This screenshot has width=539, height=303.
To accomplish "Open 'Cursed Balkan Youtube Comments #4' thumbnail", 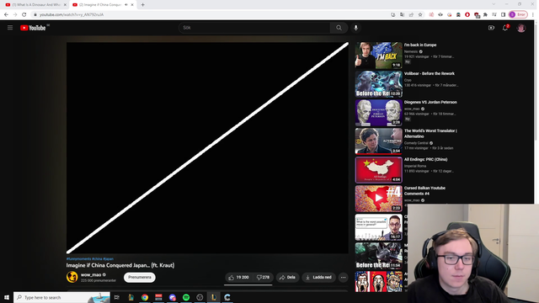I will click(378, 199).
